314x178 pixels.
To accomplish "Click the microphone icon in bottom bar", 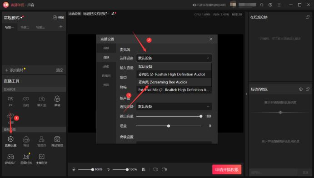I will click(74, 169).
